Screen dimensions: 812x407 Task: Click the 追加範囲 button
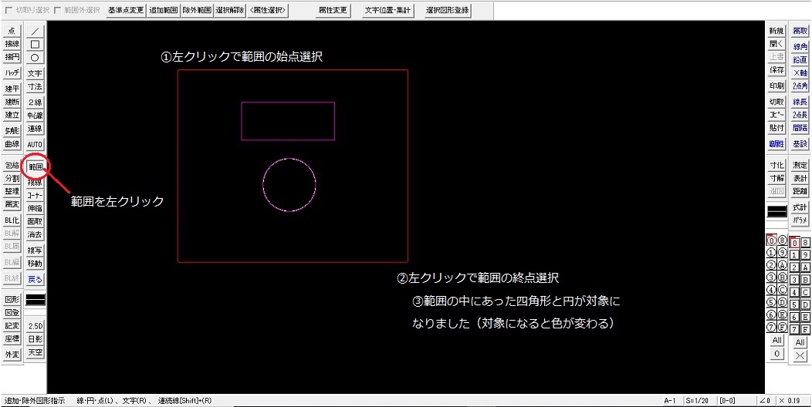click(x=163, y=11)
